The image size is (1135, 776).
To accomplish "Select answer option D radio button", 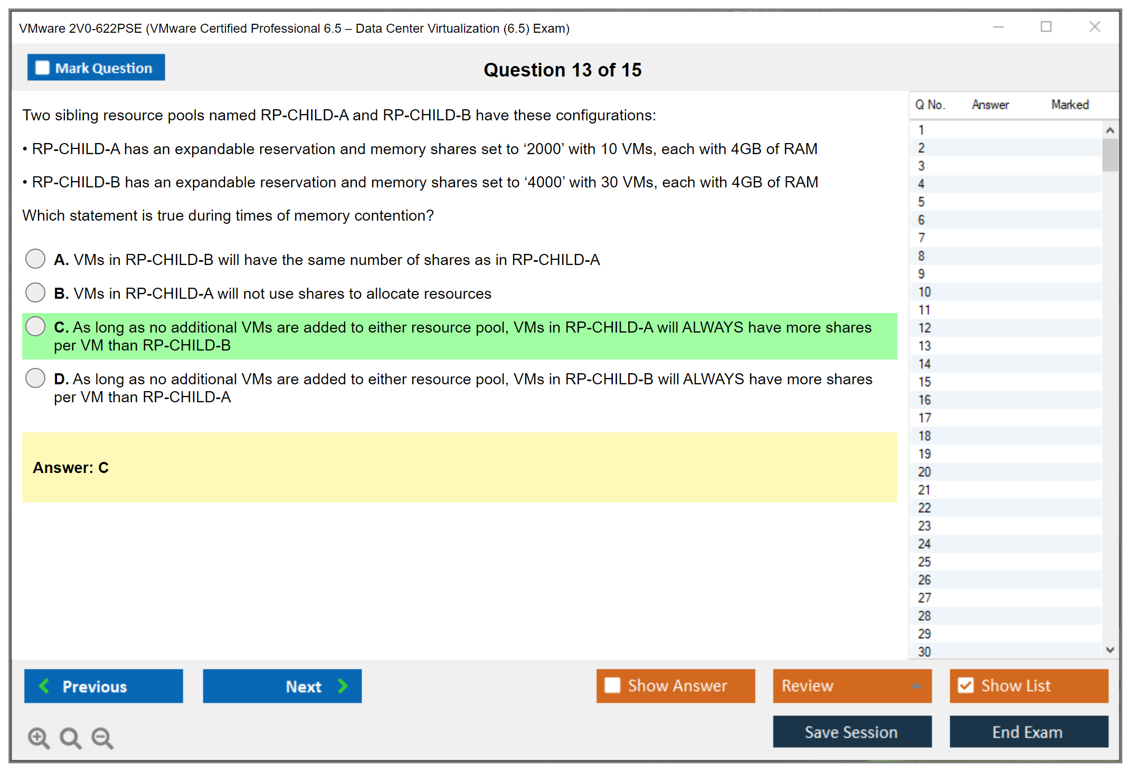I will tap(35, 378).
